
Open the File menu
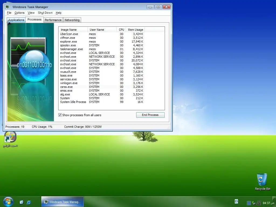[x=9, y=13]
